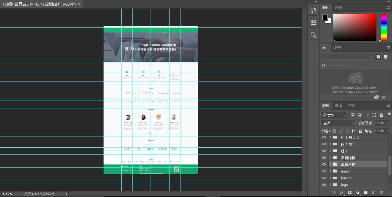This screenshot has height=197, width=392.
Task: Select the 库 tab
Action: click(x=324, y=48)
